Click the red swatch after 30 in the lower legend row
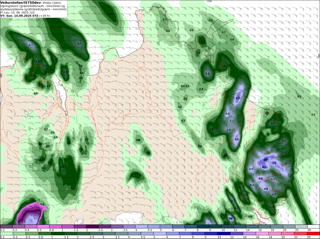The image size is (320, 239). [314, 234]
